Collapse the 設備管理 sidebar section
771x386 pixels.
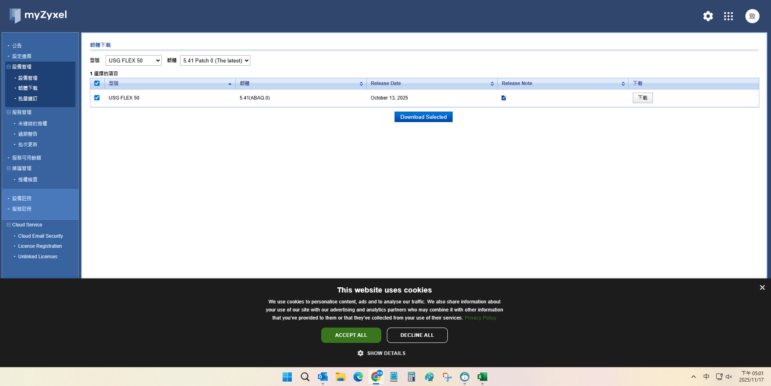click(8, 67)
